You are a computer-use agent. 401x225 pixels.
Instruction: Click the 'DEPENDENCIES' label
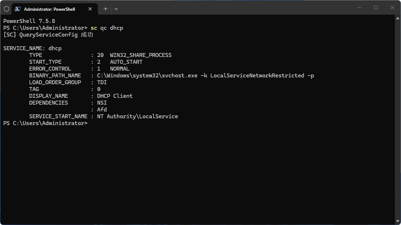click(x=49, y=103)
